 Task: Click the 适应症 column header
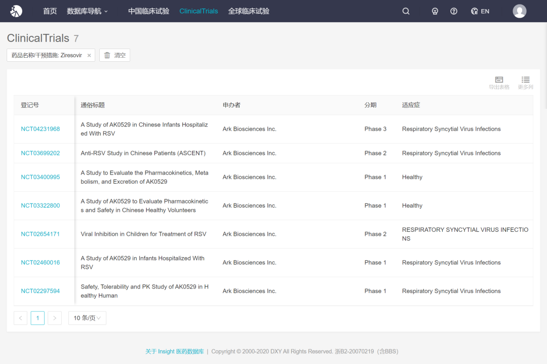(x=411, y=105)
